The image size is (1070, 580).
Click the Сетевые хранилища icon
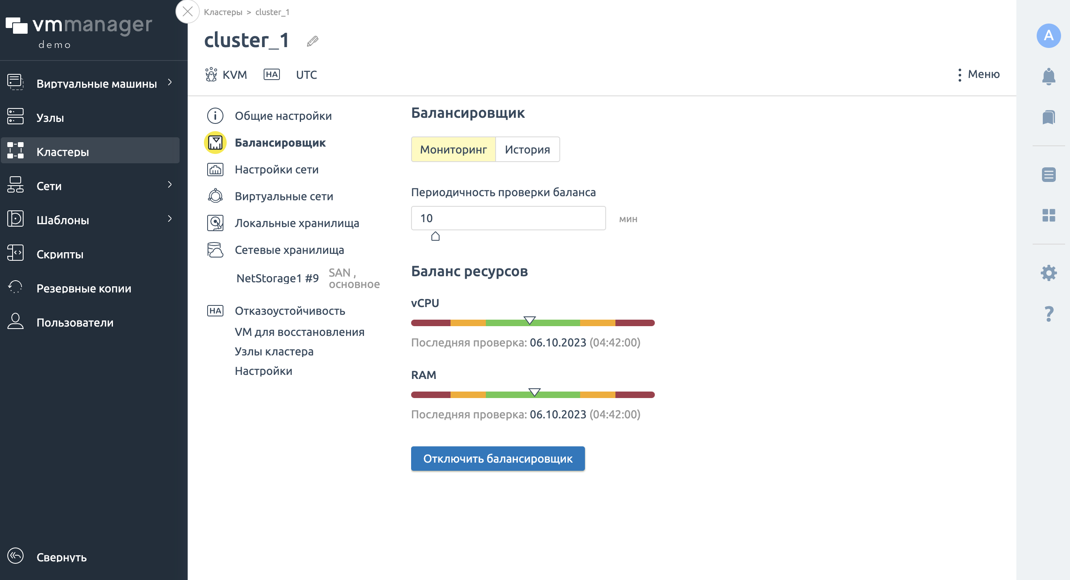[215, 250]
